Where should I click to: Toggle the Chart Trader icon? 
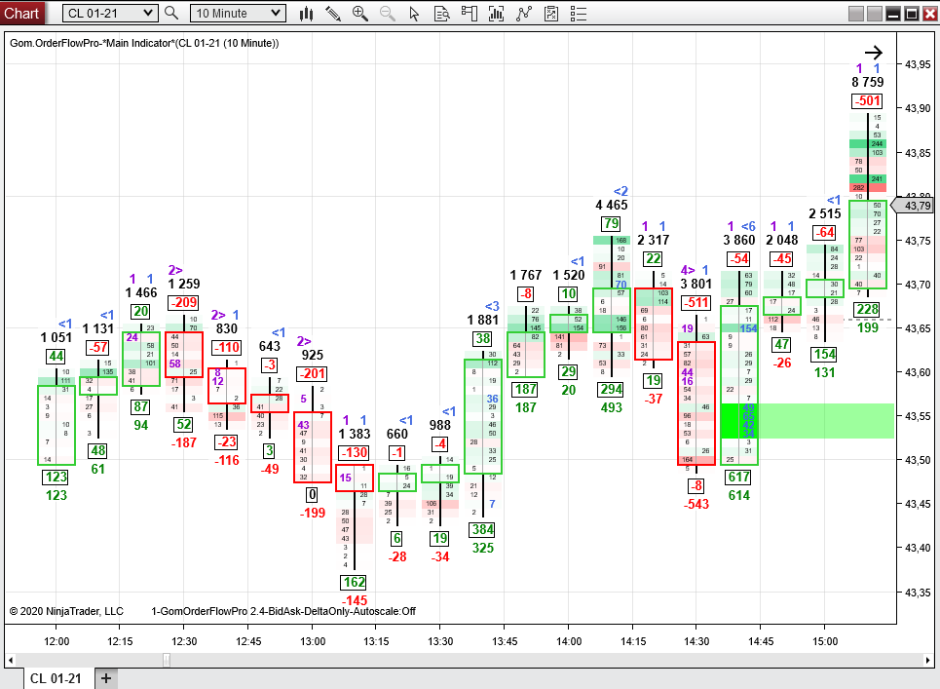[x=470, y=14]
